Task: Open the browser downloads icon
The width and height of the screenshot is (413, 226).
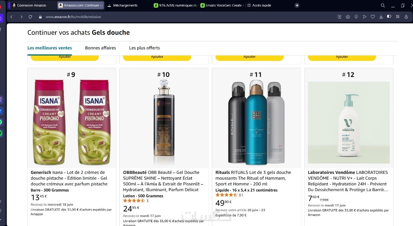Action: tap(381, 17)
